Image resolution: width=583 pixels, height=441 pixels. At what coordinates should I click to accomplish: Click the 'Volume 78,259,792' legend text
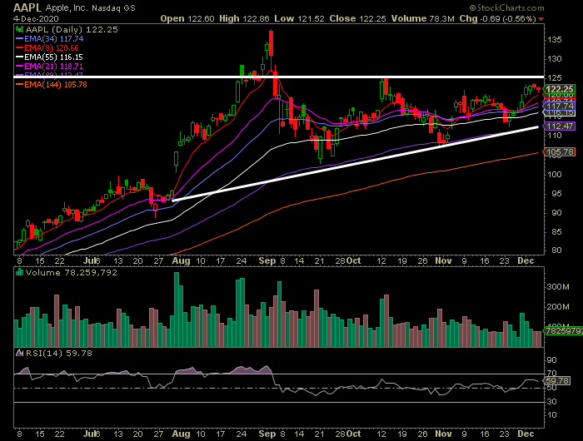pos(71,272)
